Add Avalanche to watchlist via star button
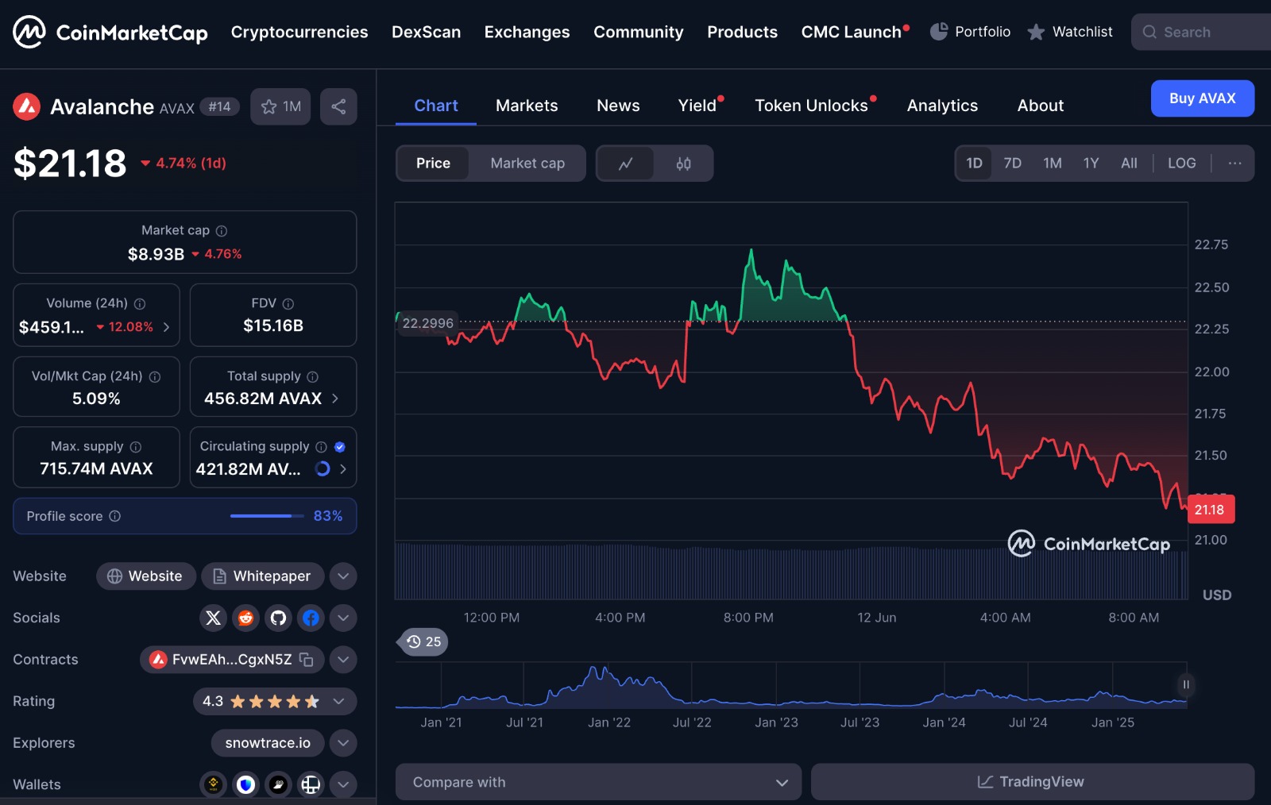This screenshot has width=1271, height=805. [x=280, y=106]
